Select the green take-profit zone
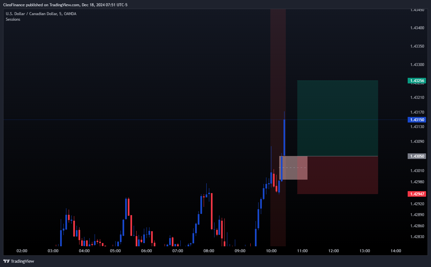The image size is (431, 267). click(337, 118)
